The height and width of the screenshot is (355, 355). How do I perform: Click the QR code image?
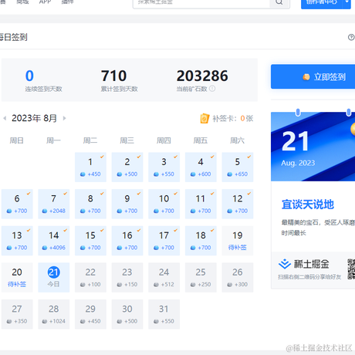tap(351, 269)
